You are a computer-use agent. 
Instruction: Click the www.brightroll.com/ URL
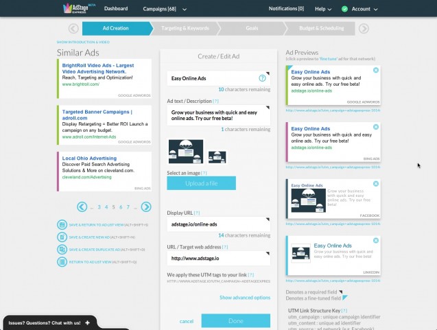tap(80, 84)
